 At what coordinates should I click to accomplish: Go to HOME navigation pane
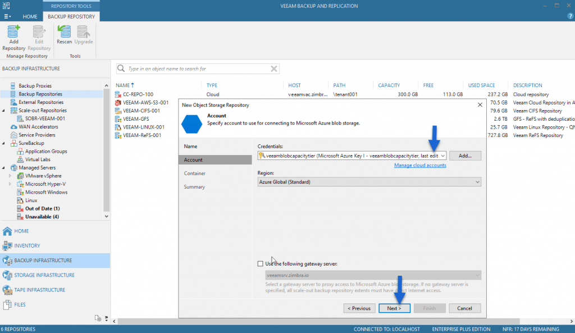click(x=55, y=231)
